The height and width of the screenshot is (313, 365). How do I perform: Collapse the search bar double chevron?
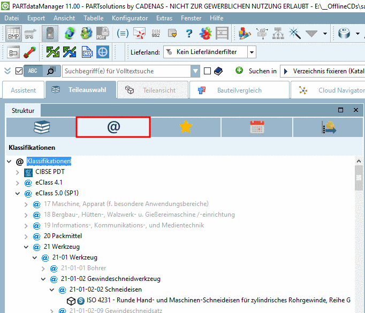pyautogui.click(x=7, y=71)
